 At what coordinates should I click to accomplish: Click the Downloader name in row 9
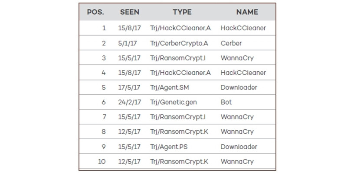[239, 147]
